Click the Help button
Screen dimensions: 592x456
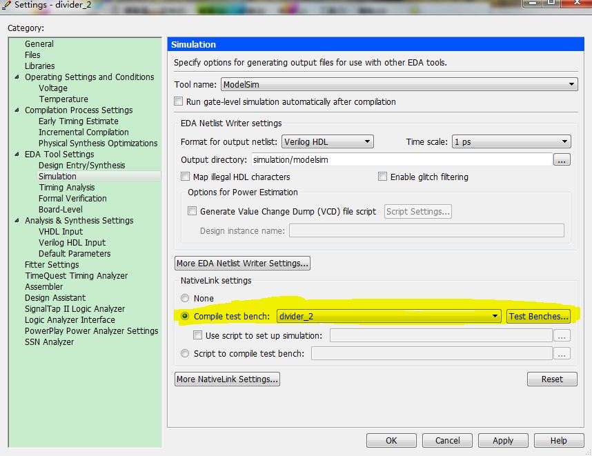[559, 441]
